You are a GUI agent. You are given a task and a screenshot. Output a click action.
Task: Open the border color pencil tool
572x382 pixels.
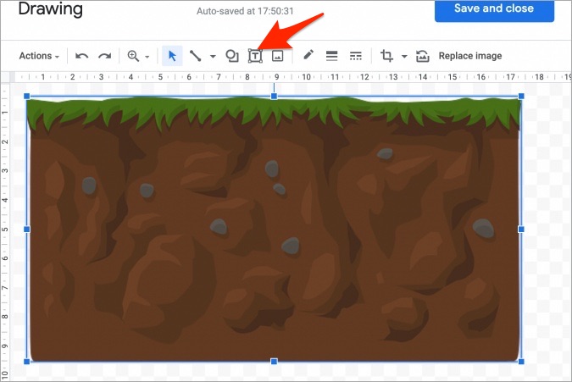(308, 55)
